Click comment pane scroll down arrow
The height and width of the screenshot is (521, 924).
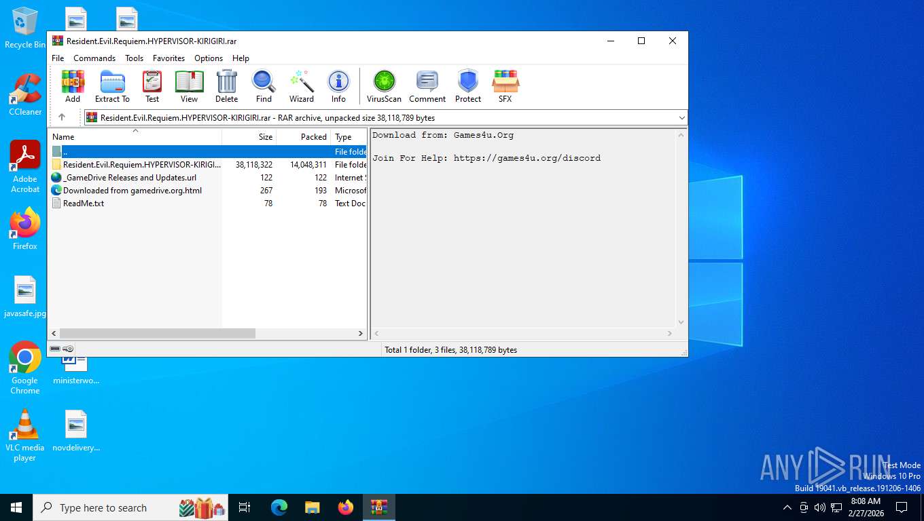coord(681,322)
